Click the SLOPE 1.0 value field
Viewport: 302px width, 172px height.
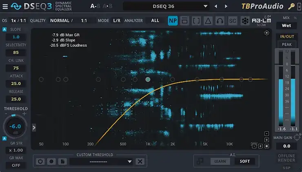16,37
